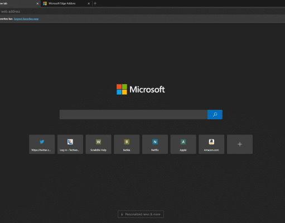Focus the Microsoft search input box
285x223 pixels.
[133, 114]
